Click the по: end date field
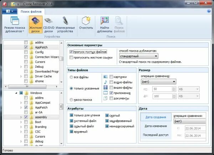 [195, 135]
